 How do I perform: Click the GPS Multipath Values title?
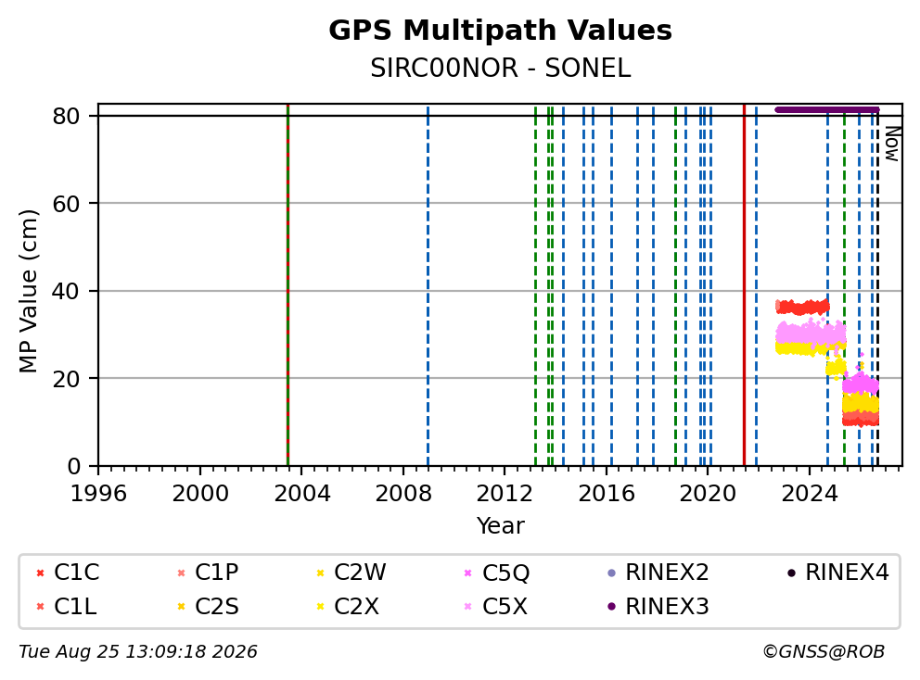500,30
